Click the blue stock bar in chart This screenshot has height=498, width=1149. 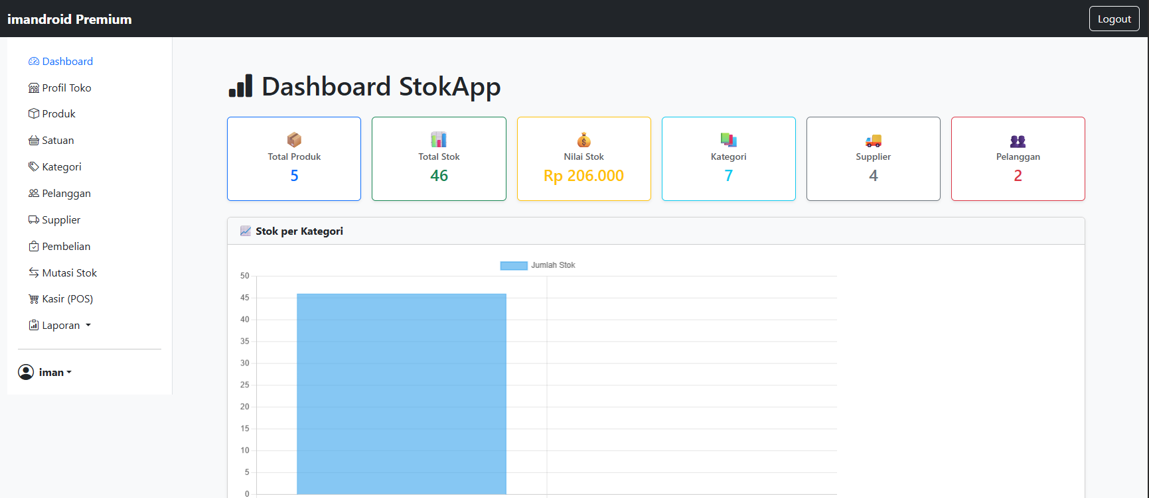click(x=402, y=394)
